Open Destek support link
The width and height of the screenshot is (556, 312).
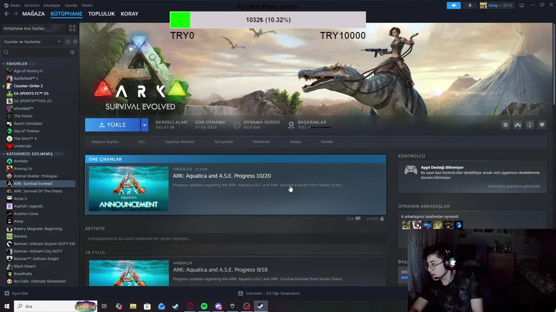click(327, 142)
